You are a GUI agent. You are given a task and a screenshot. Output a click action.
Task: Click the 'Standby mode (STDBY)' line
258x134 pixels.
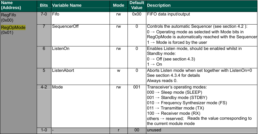(177, 98)
